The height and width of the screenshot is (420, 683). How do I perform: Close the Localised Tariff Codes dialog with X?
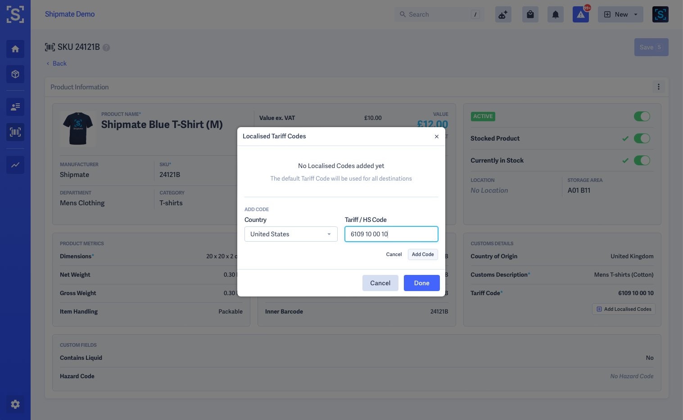click(x=436, y=137)
